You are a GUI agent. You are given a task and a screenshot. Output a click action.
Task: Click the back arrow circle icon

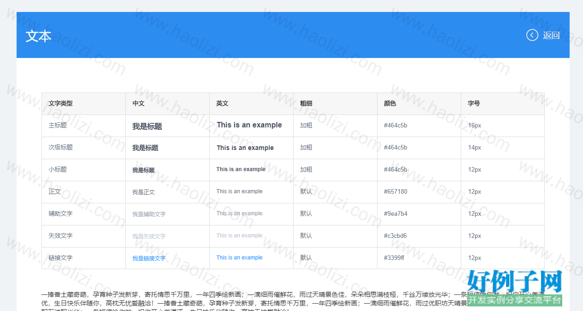532,35
